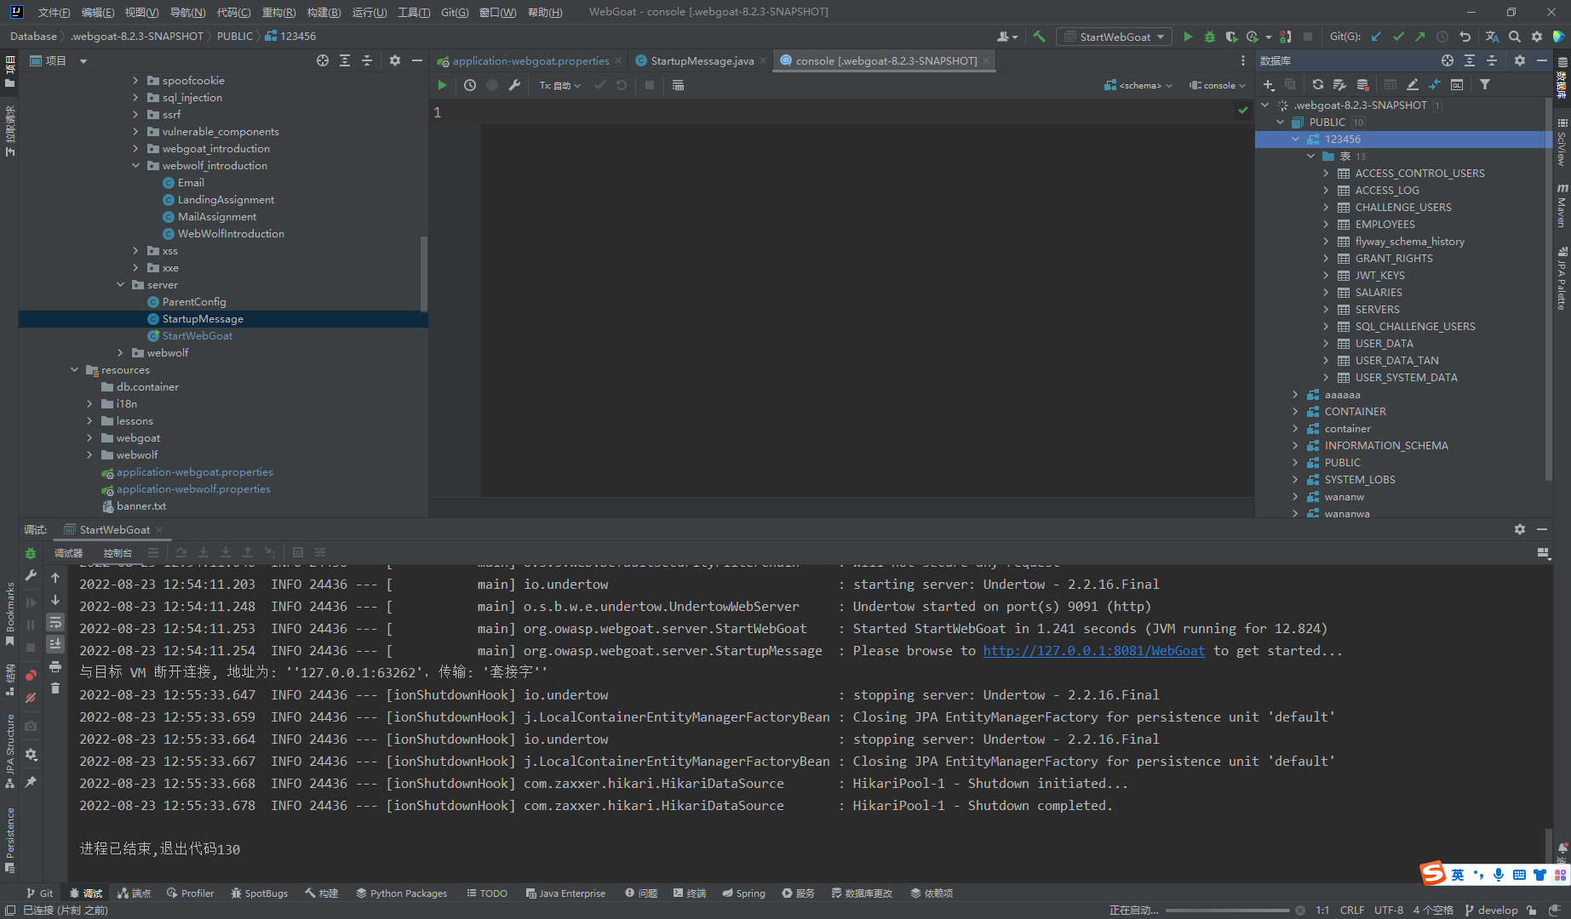
Task: Open Search Everywhere magnifier icon
Action: click(1515, 37)
